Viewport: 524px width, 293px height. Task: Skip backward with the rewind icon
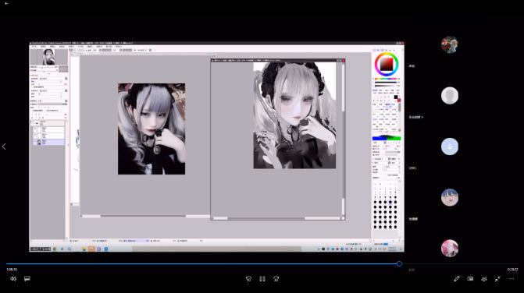pyautogui.click(x=248, y=279)
